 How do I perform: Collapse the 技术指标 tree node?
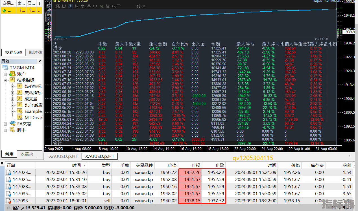pyautogui.click(x=5, y=80)
